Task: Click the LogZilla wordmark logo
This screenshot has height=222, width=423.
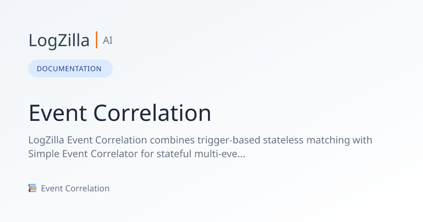Action: click(59, 40)
